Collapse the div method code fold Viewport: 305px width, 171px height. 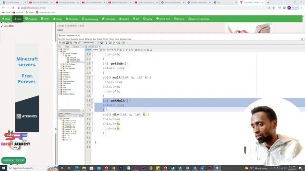click(x=92, y=114)
